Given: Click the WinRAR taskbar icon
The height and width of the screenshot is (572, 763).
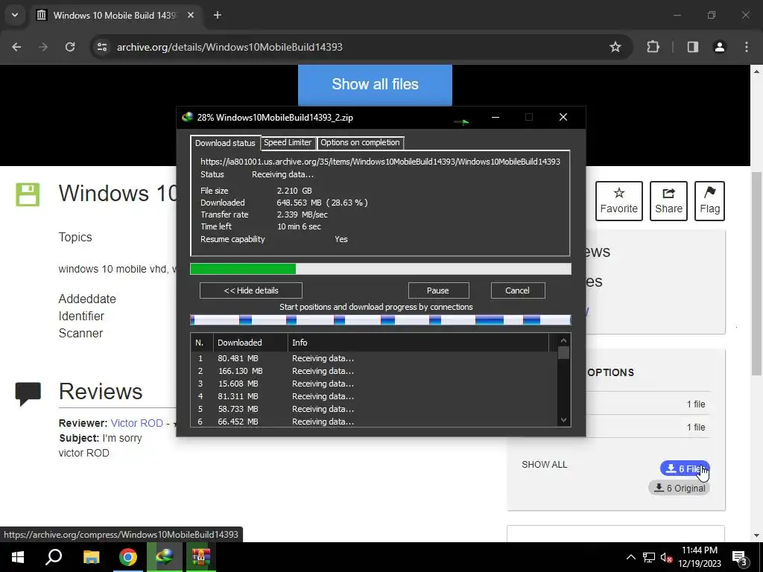Looking at the screenshot, I should (200, 557).
